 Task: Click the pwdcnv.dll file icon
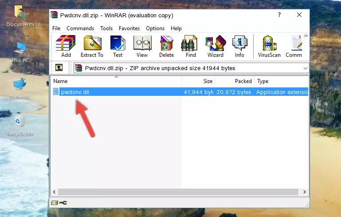point(56,91)
